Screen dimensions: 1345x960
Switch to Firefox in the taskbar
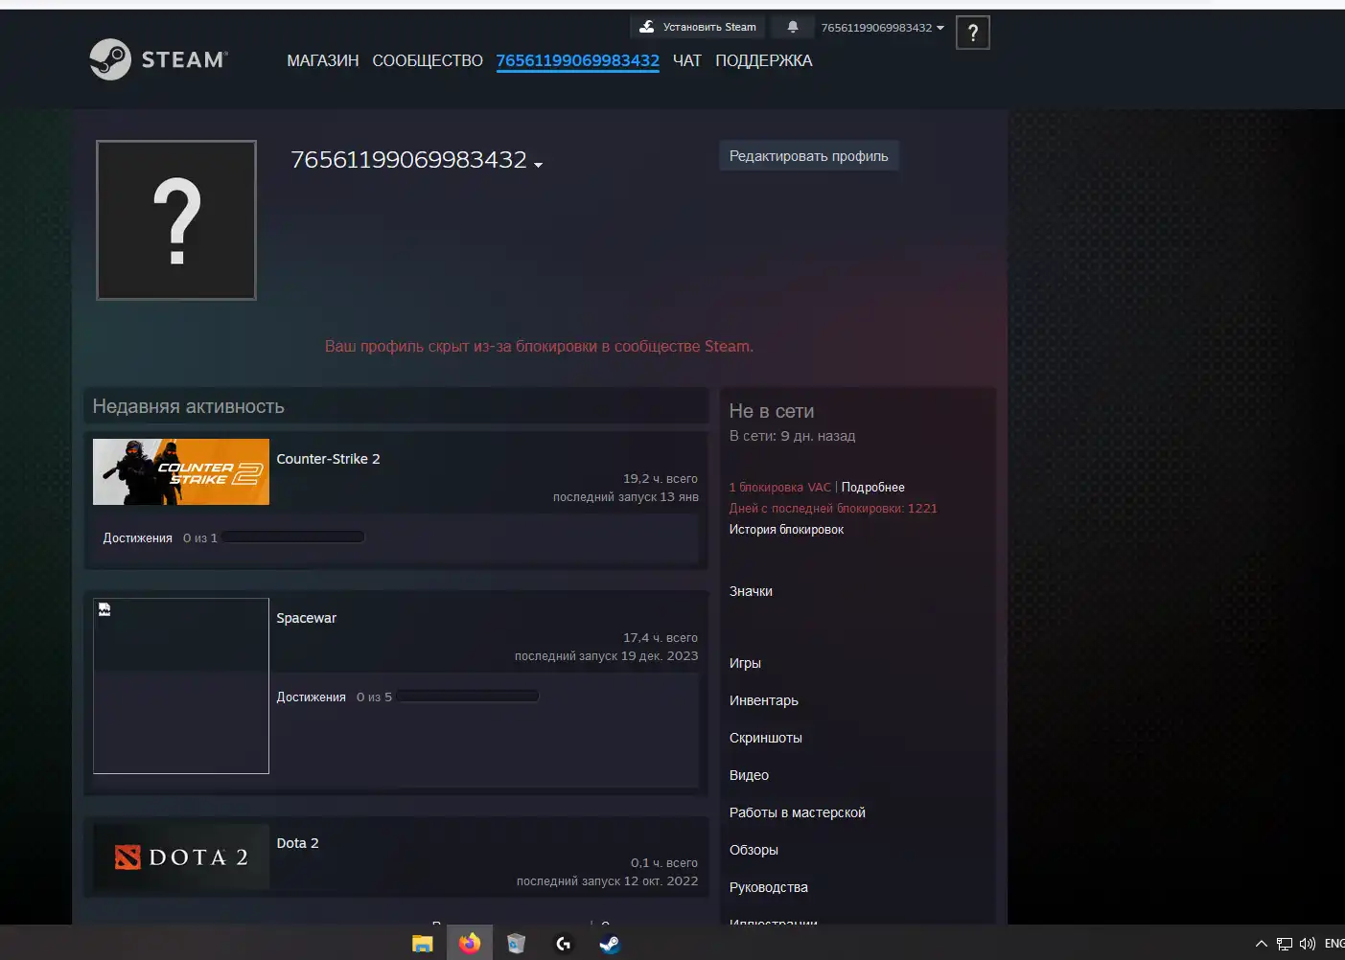(x=470, y=944)
